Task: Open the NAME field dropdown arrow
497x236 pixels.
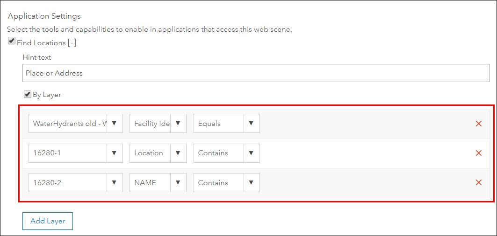Action: pos(178,182)
